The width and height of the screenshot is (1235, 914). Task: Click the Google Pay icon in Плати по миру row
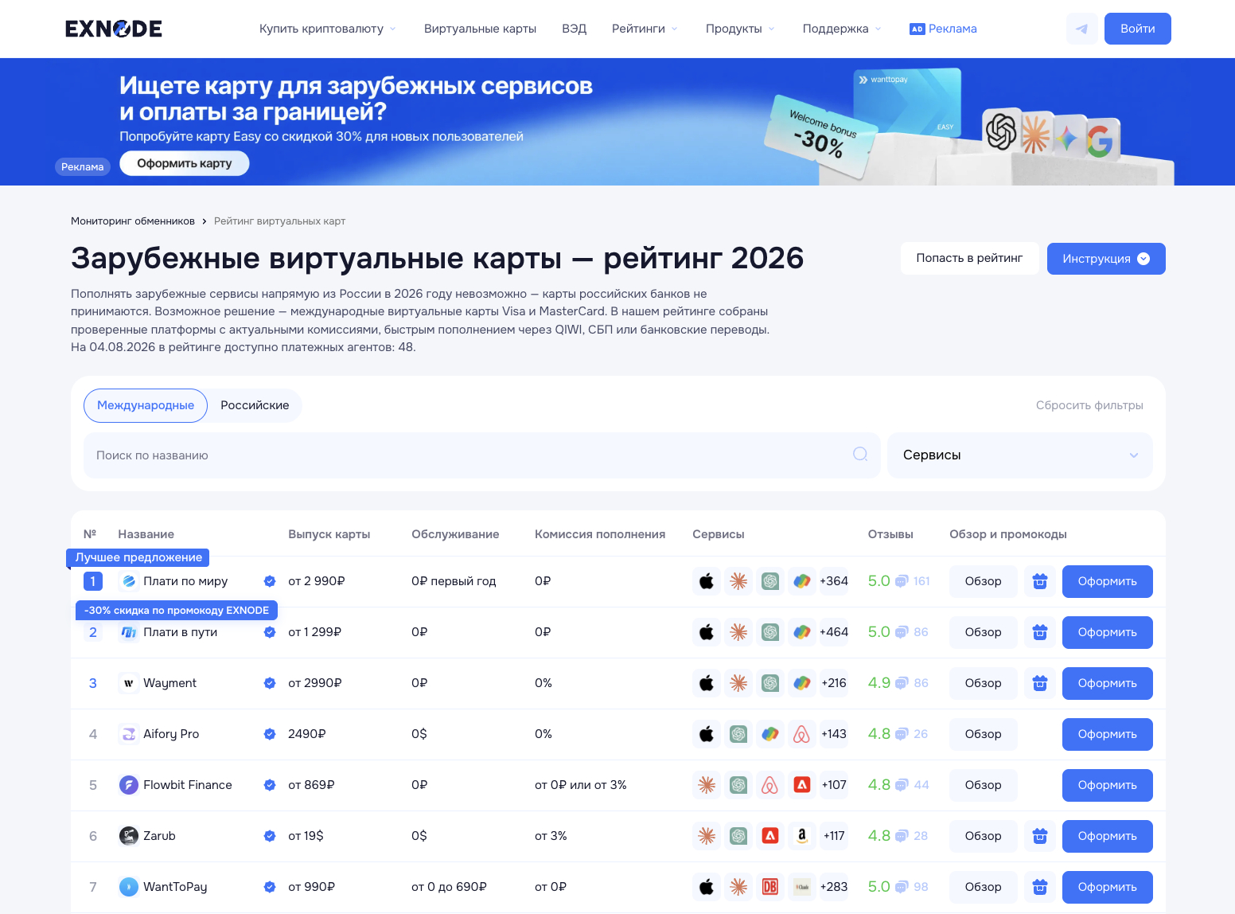pos(802,581)
